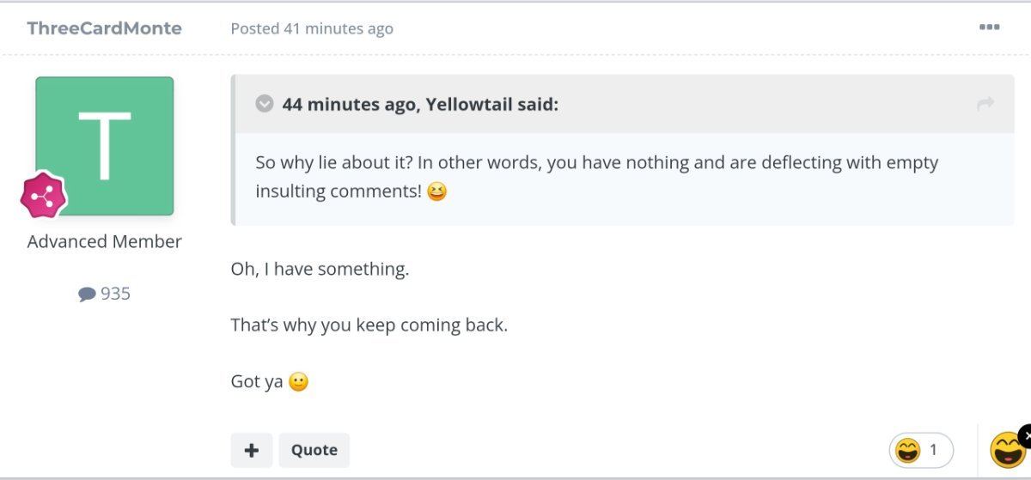Click the laughing emoji in the quote
The height and width of the screenshot is (480, 1031).
click(436, 191)
